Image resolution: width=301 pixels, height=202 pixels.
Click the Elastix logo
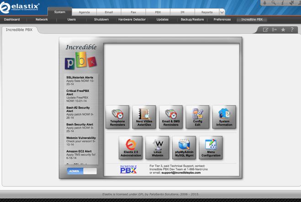(20, 8)
